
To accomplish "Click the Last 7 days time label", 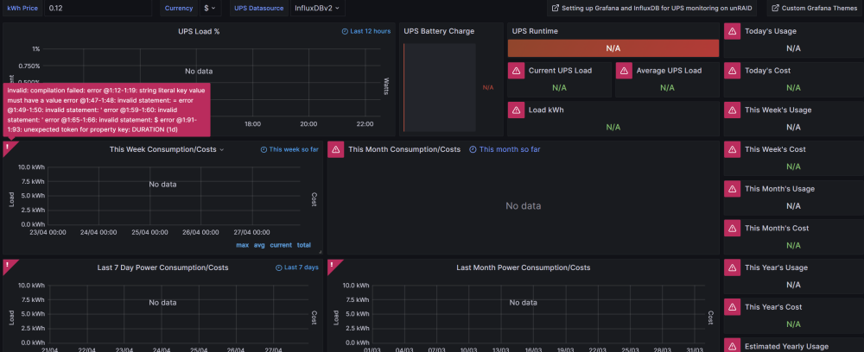I will 302,267.
